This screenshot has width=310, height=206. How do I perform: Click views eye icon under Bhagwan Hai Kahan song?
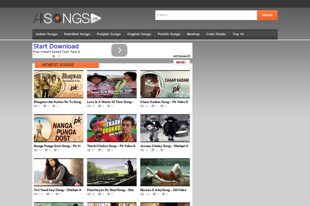pyautogui.click(x=36, y=106)
